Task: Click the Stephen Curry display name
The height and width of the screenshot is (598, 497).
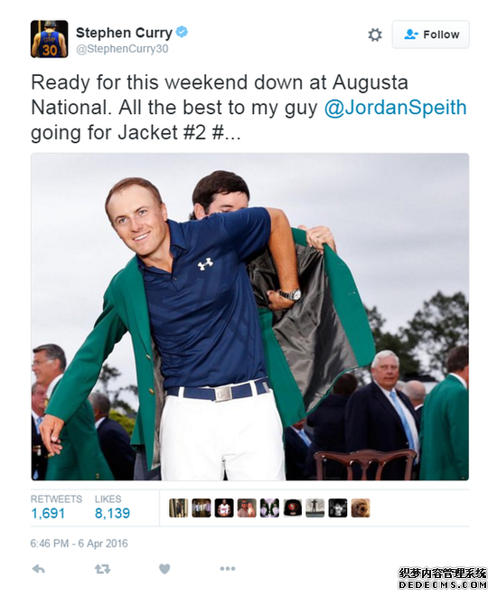Action: 124,33
